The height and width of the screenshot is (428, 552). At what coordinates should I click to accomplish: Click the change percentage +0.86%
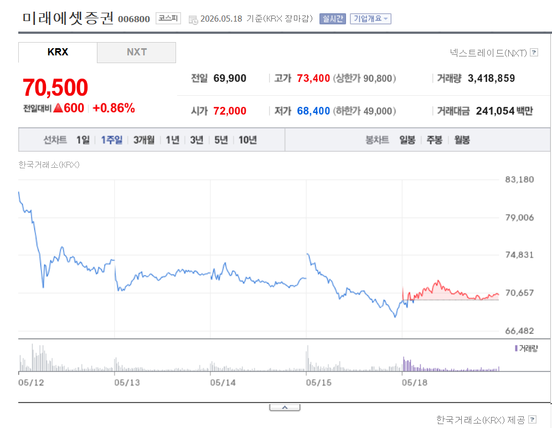[114, 108]
